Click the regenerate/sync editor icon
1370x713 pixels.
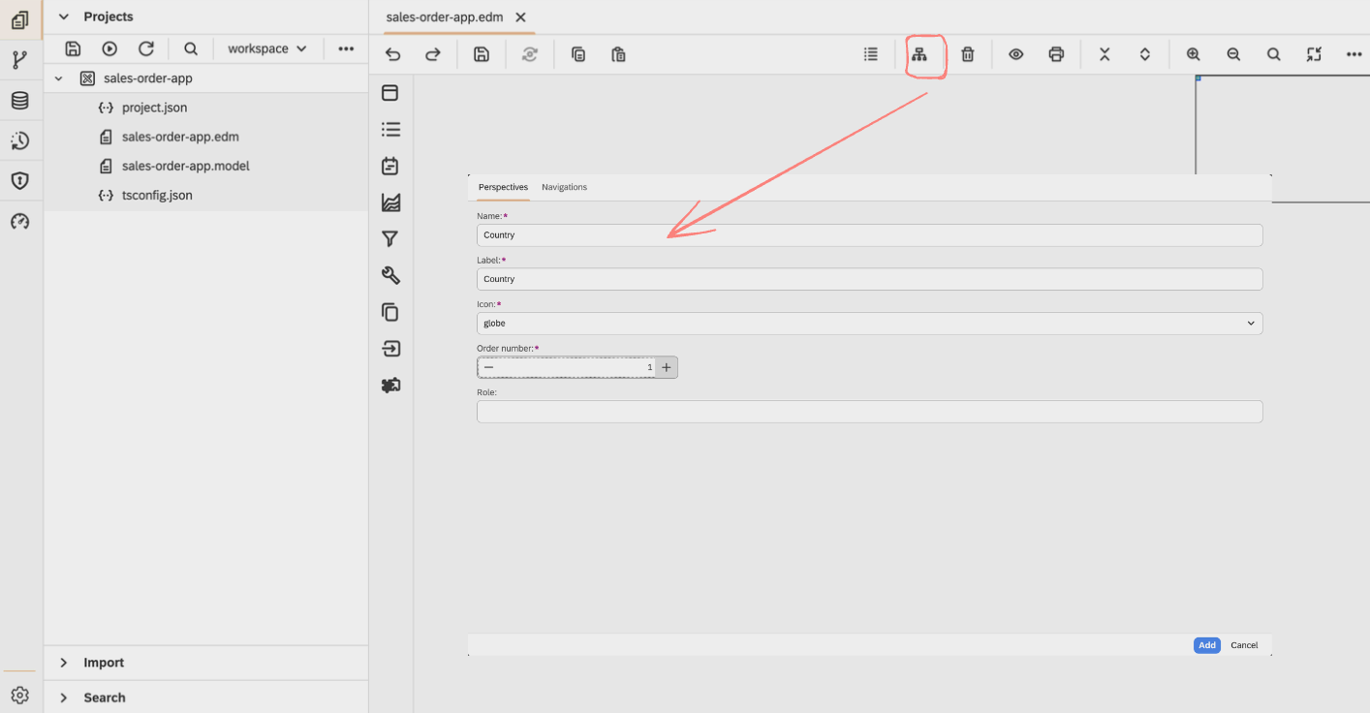[x=530, y=54]
